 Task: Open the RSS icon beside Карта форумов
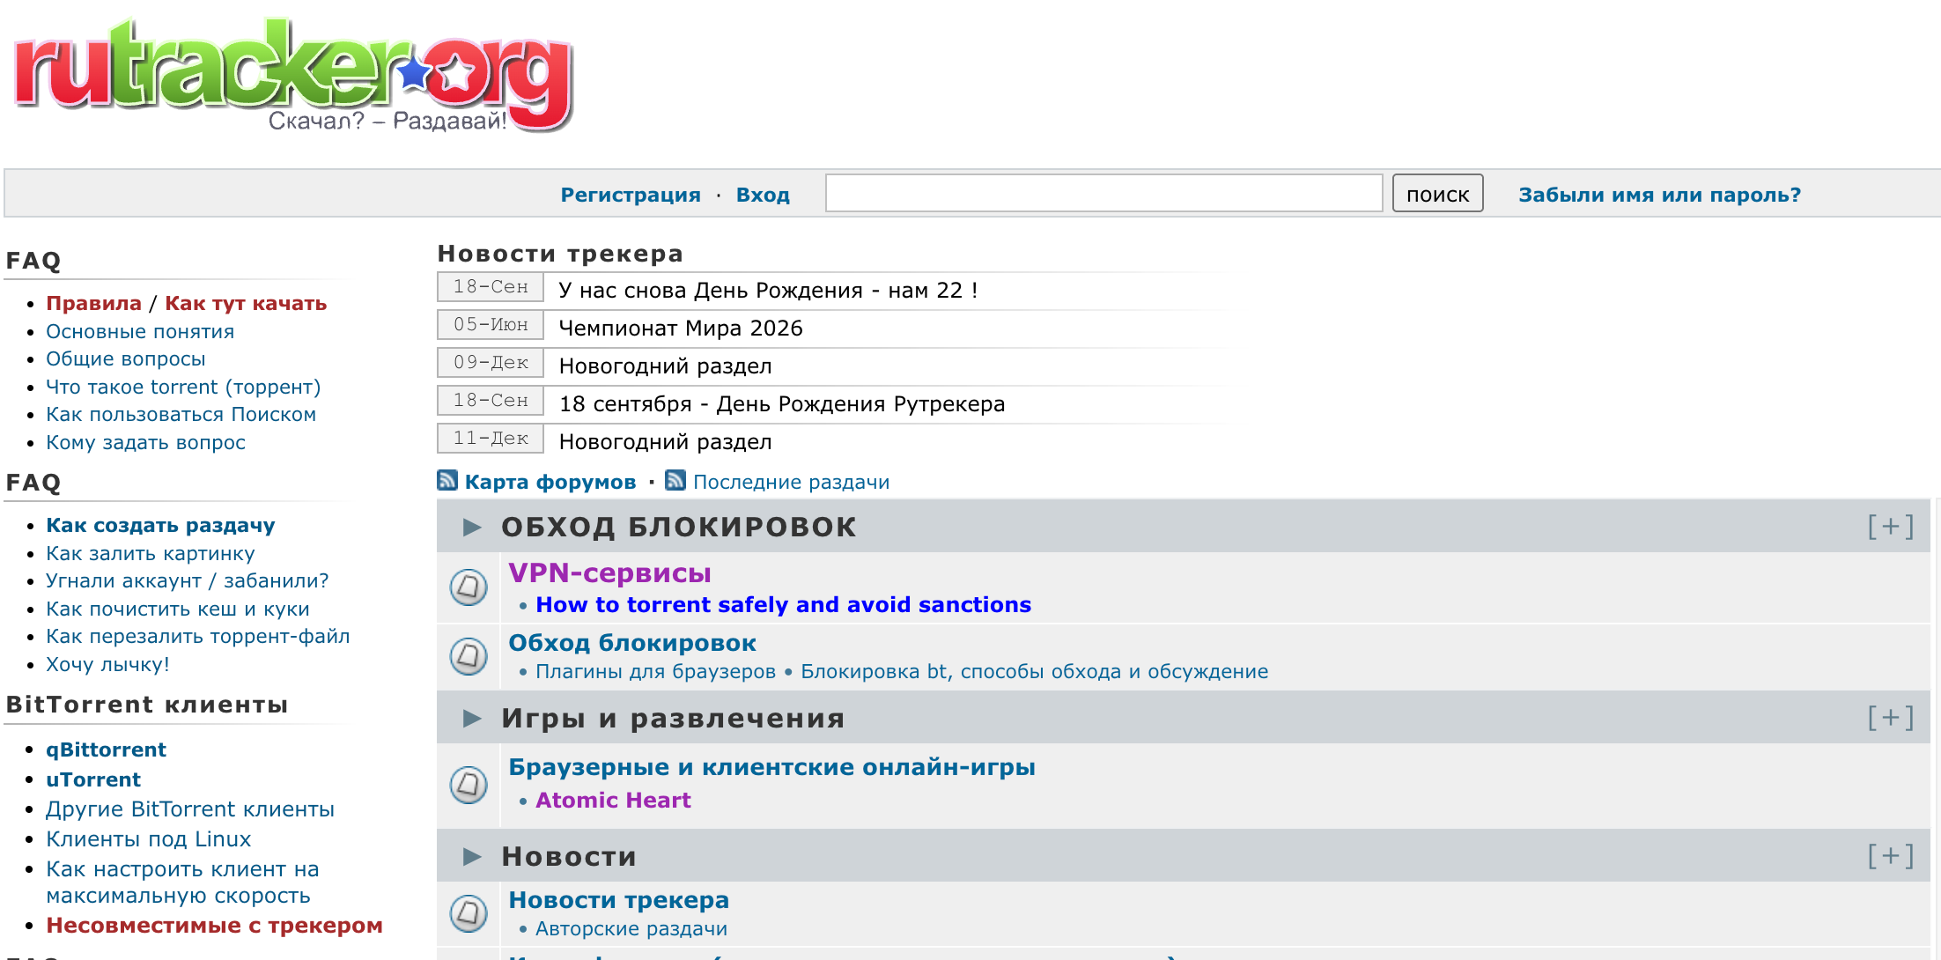click(x=447, y=480)
